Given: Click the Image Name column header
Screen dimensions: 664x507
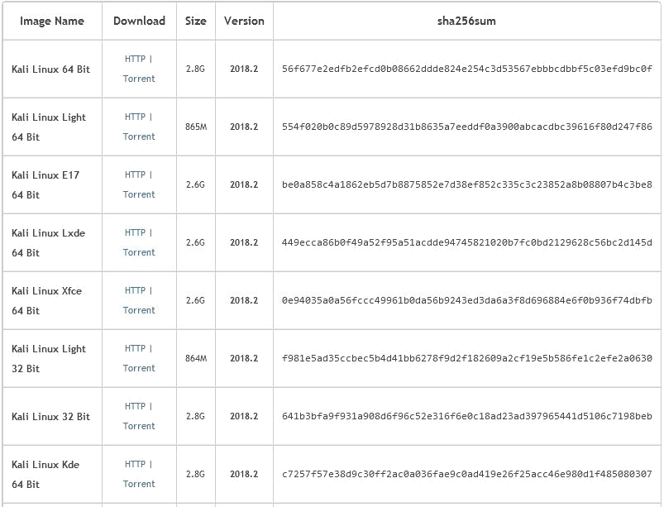Looking at the screenshot, I should click(52, 22).
